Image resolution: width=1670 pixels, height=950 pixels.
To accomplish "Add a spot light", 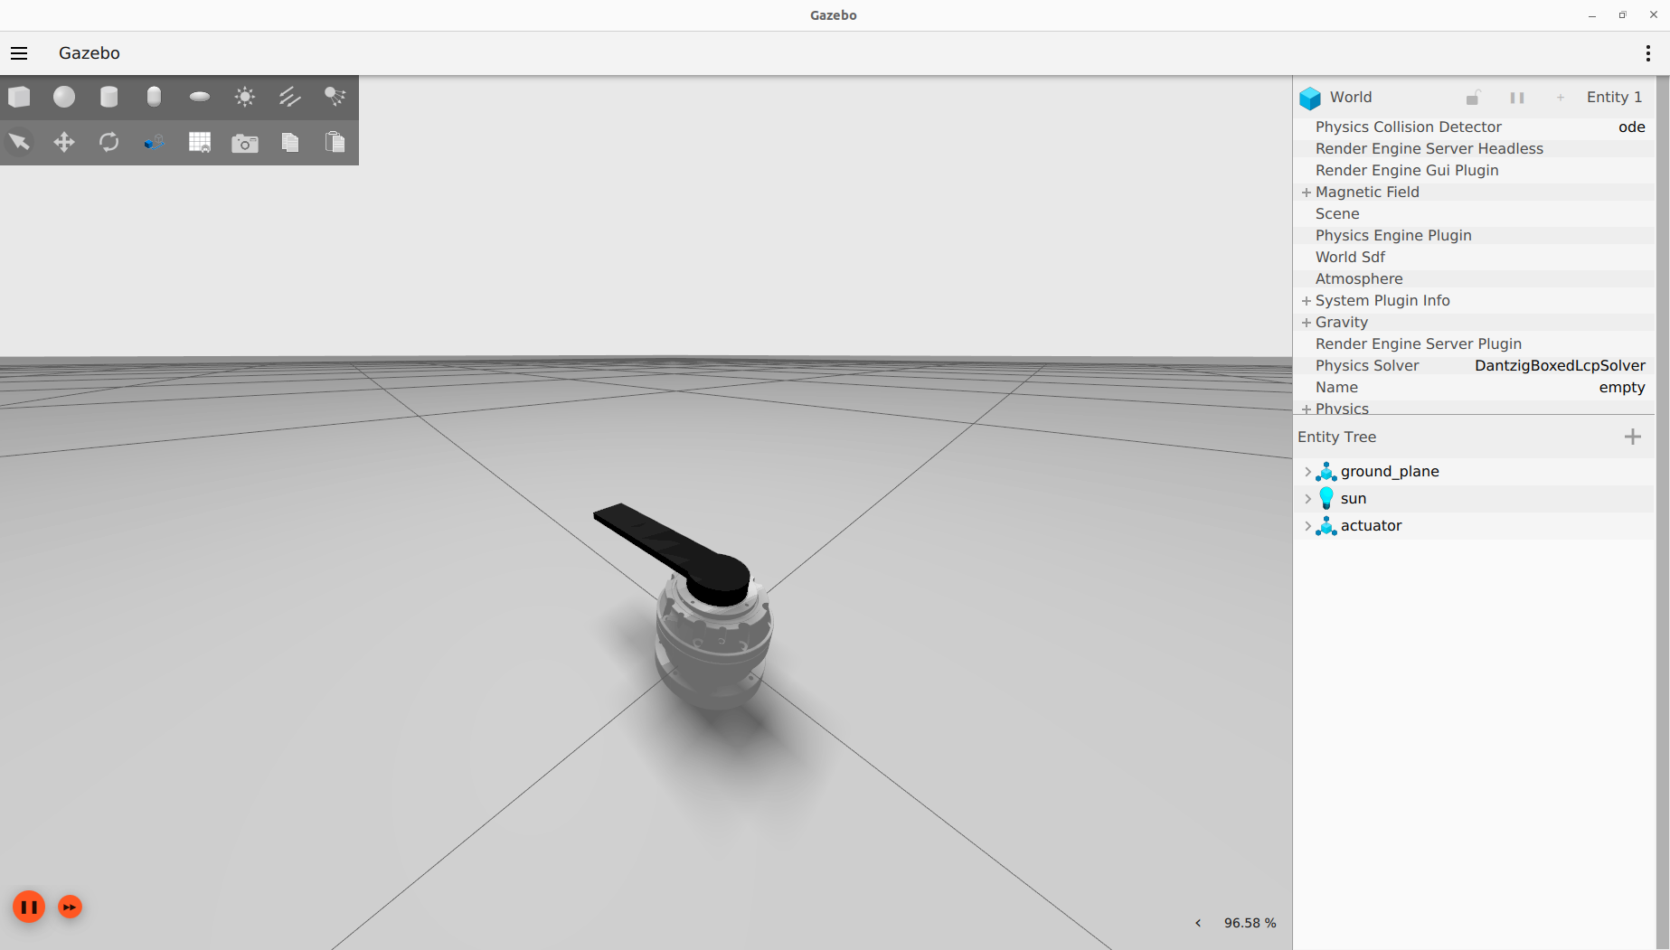I will pos(335,97).
